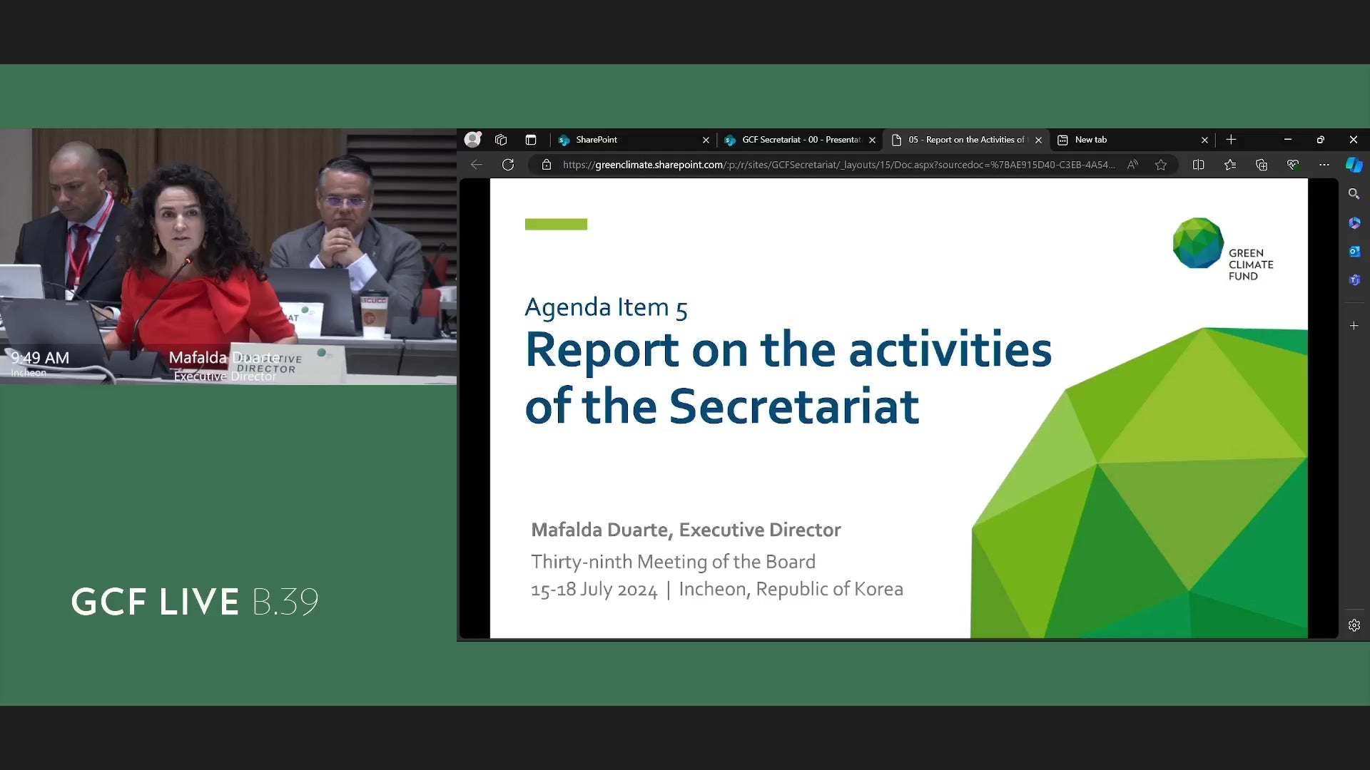1370x770 pixels.
Task: Click the 'Agenda Item 5' slide text
Action: (x=606, y=307)
